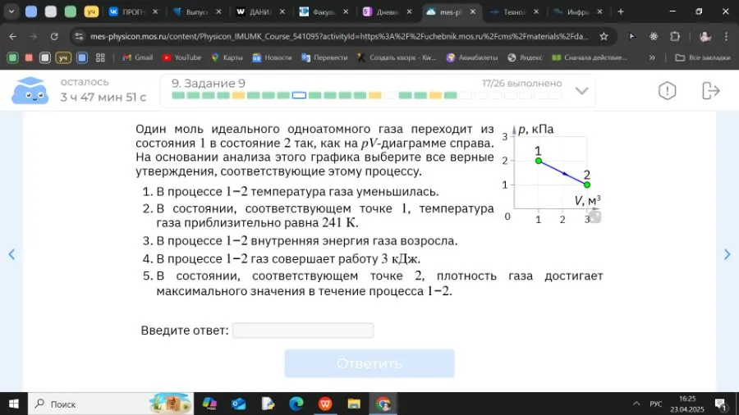The width and height of the screenshot is (739, 415).
Task: Open the Все закладки folder
Action: (703, 57)
